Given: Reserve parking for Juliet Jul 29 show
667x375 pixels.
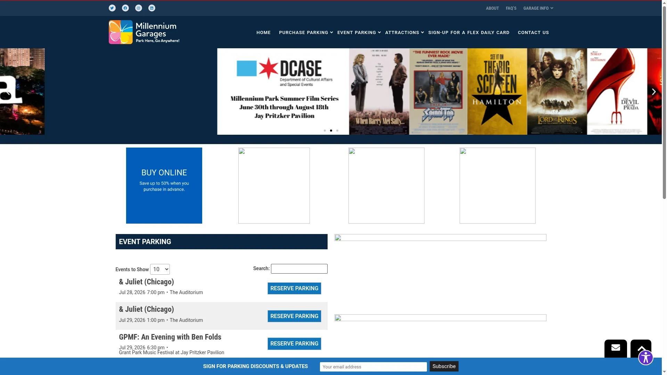Looking at the screenshot, I should tap(294, 316).
